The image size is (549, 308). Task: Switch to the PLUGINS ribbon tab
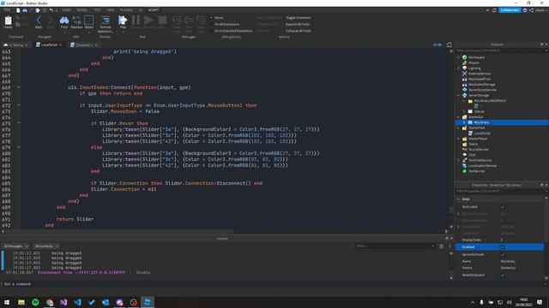click(126, 10)
